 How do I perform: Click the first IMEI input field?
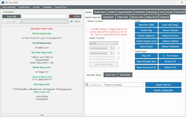coord(100,48)
